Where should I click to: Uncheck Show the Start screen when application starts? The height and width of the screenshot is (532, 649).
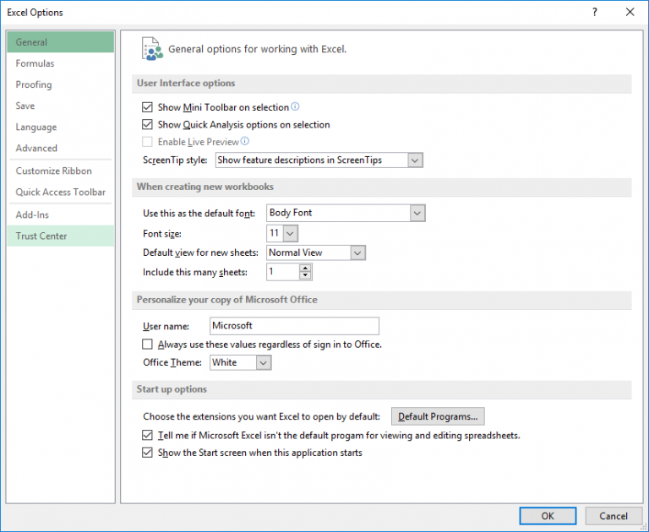pyautogui.click(x=147, y=453)
